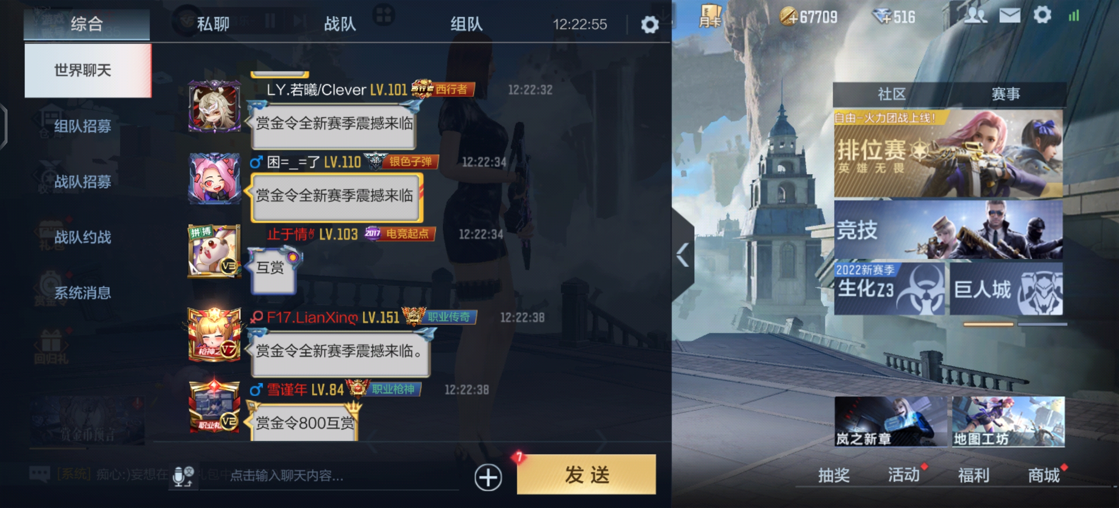Select 赛事 events tab
This screenshot has width=1119, height=508.
1006,94
